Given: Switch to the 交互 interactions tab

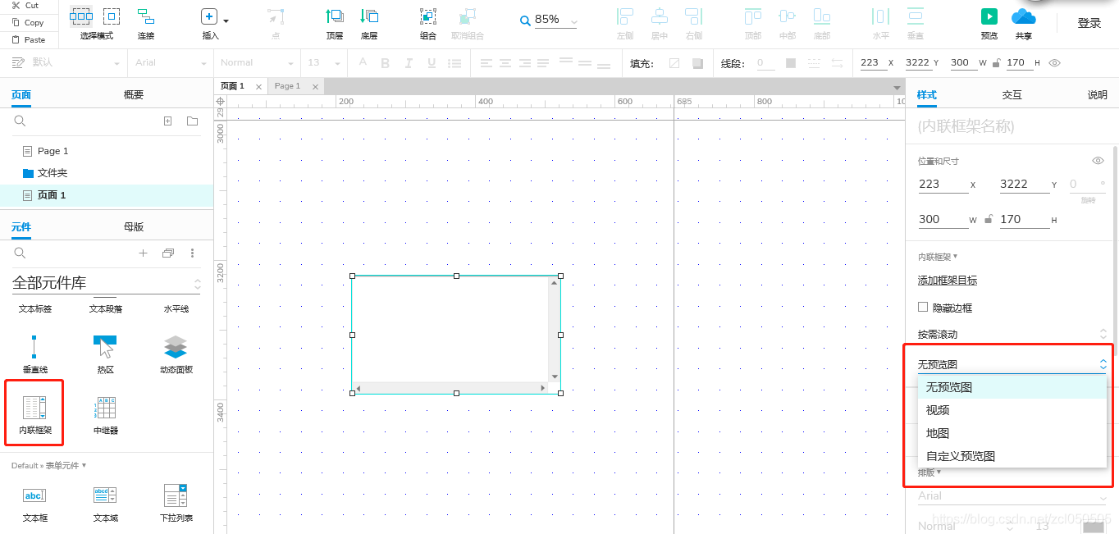Looking at the screenshot, I should pyautogui.click(x=1012, y=95).
